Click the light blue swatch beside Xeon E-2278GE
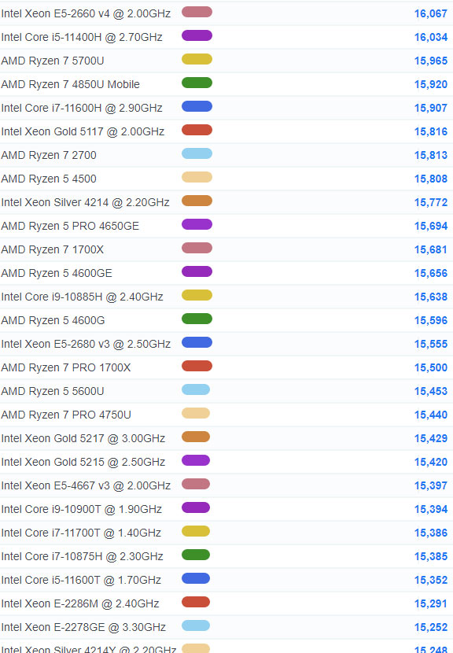Image resolution: width=453 pixels, height=653 pixels. pos(196,625)
